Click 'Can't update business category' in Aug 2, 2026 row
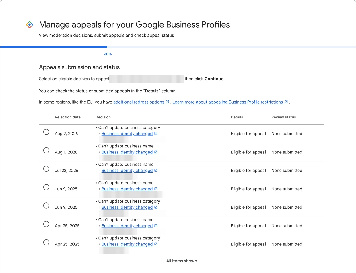 click(x=129, y=128)
